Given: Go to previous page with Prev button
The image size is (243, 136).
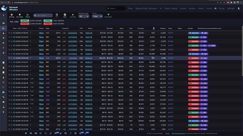Looking at the screenshot, I should [57, 15].
